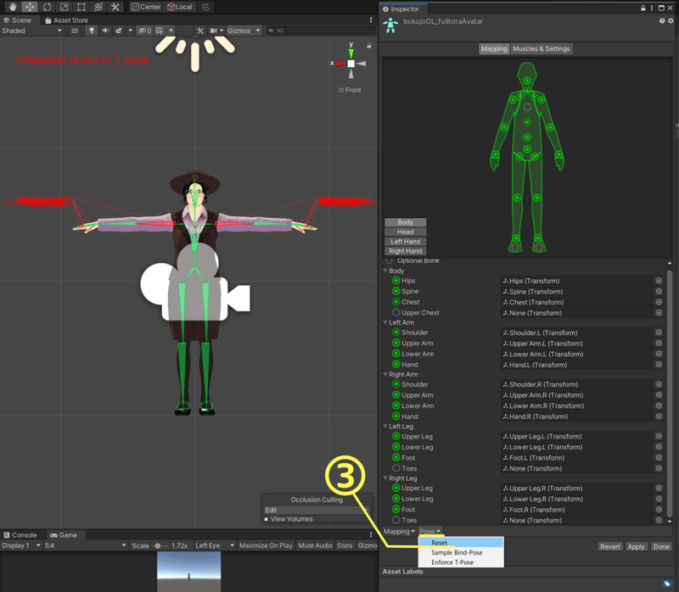Screen dimensions: 679x592
Task: Click the Revert button
Action: 609,547
